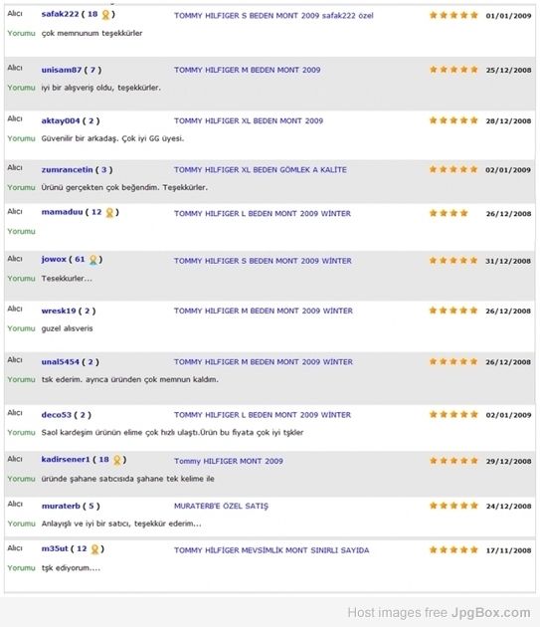
Task: Open 'MURATERB'E ÖZEL SATIŞ' listing
Action: pos(221,506)
